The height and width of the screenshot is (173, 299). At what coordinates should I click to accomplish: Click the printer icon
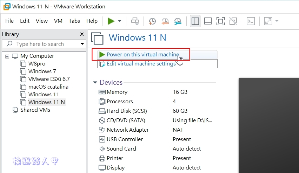[x=102, y=158]
